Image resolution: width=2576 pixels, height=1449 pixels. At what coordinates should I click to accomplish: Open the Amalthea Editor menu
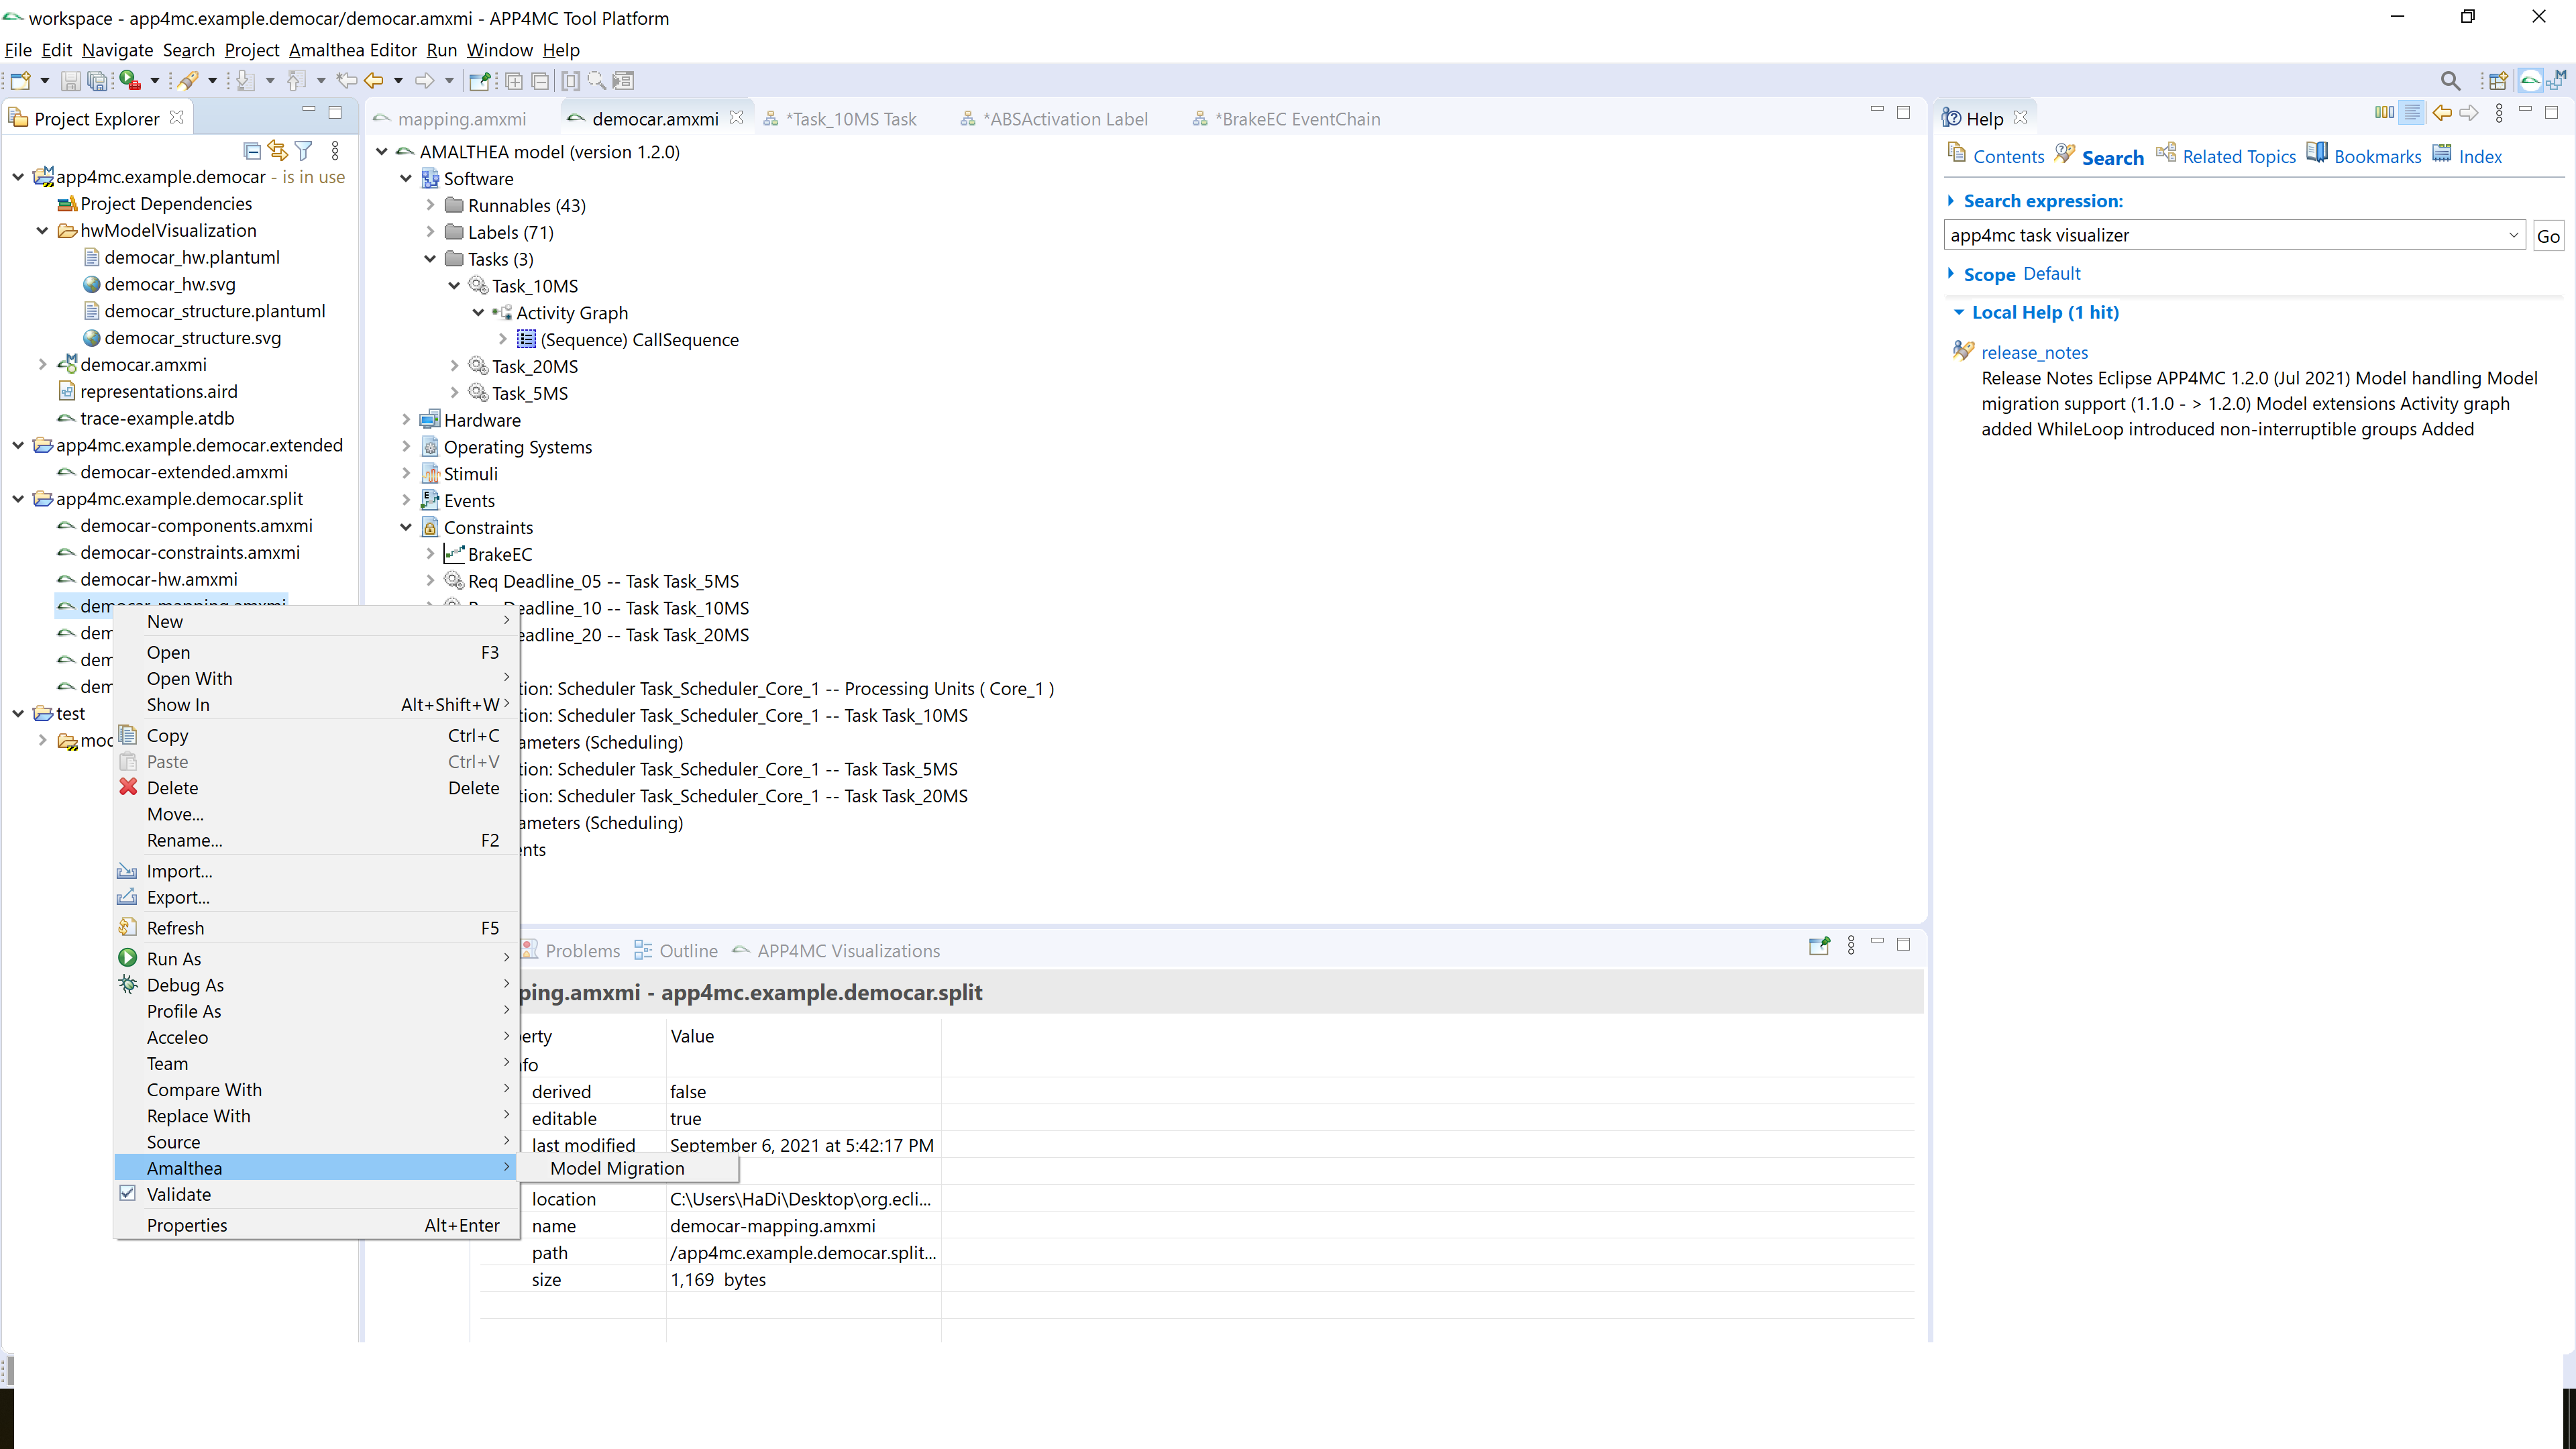353,50
